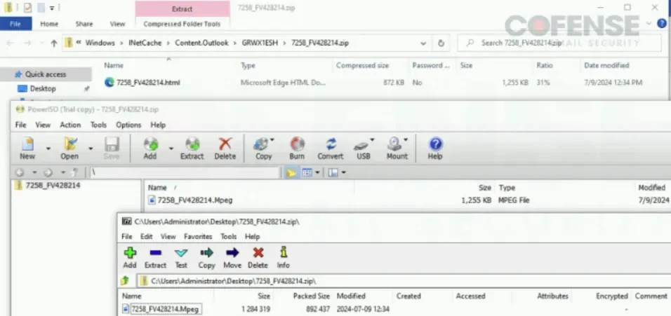Click the 7-Zip Move arrow icon
671x316 pixels.
[232, 253]
